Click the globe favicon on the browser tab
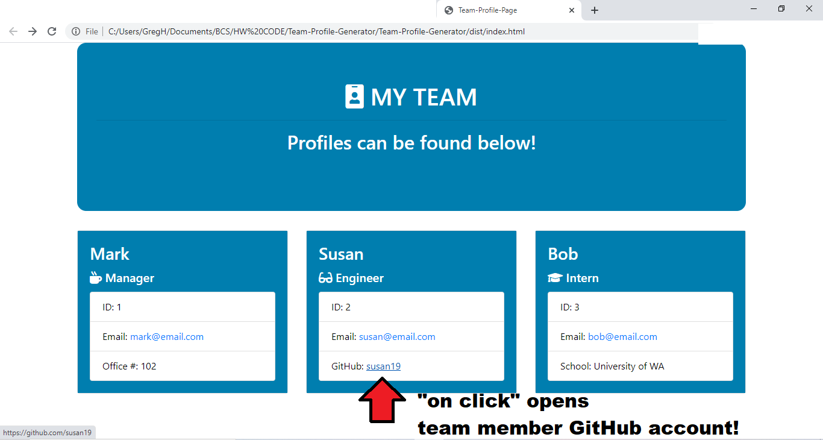Screen dimensions: 823x440 pos(448,10)
